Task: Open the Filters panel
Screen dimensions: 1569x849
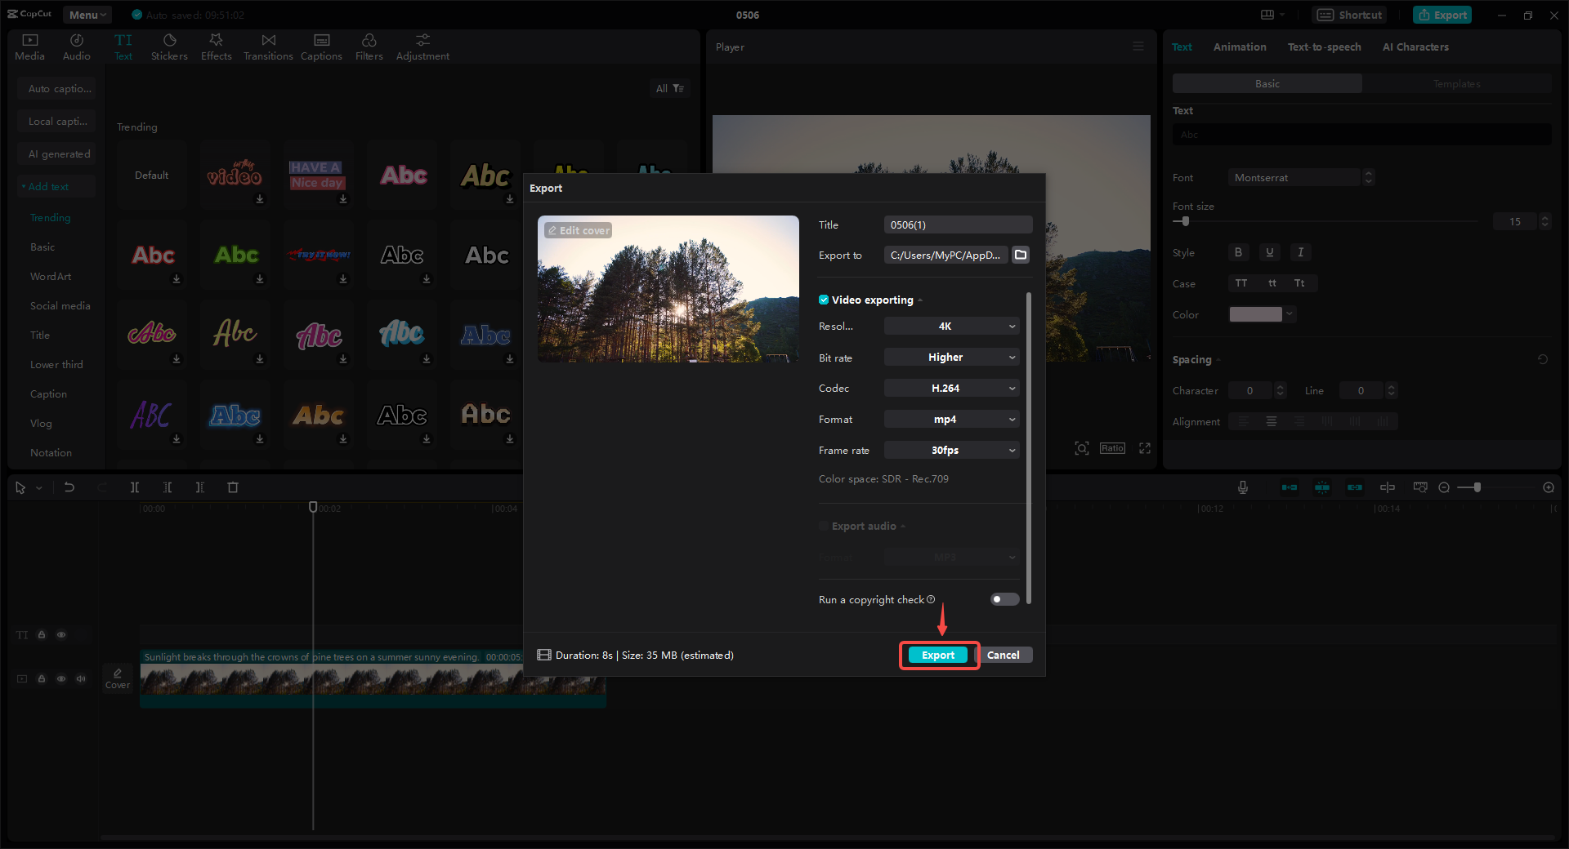Action: [x=369, y=46]
